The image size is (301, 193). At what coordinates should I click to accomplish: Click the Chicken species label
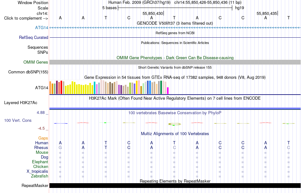tap(41, 167)
